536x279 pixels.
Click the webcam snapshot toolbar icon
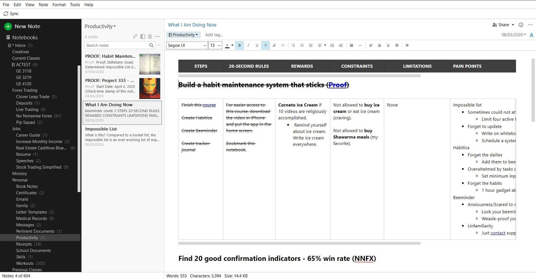pyautogui.click(x=388, y=45)
